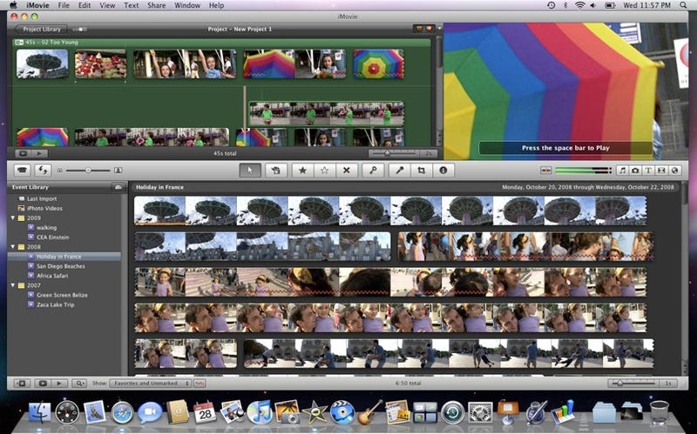This screenshot has width=697, height=434.
Task: Collapse the 2007 events folder
Action: 13,285
